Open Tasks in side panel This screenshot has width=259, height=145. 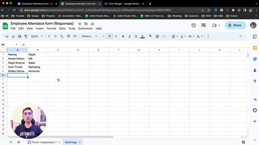255,59
